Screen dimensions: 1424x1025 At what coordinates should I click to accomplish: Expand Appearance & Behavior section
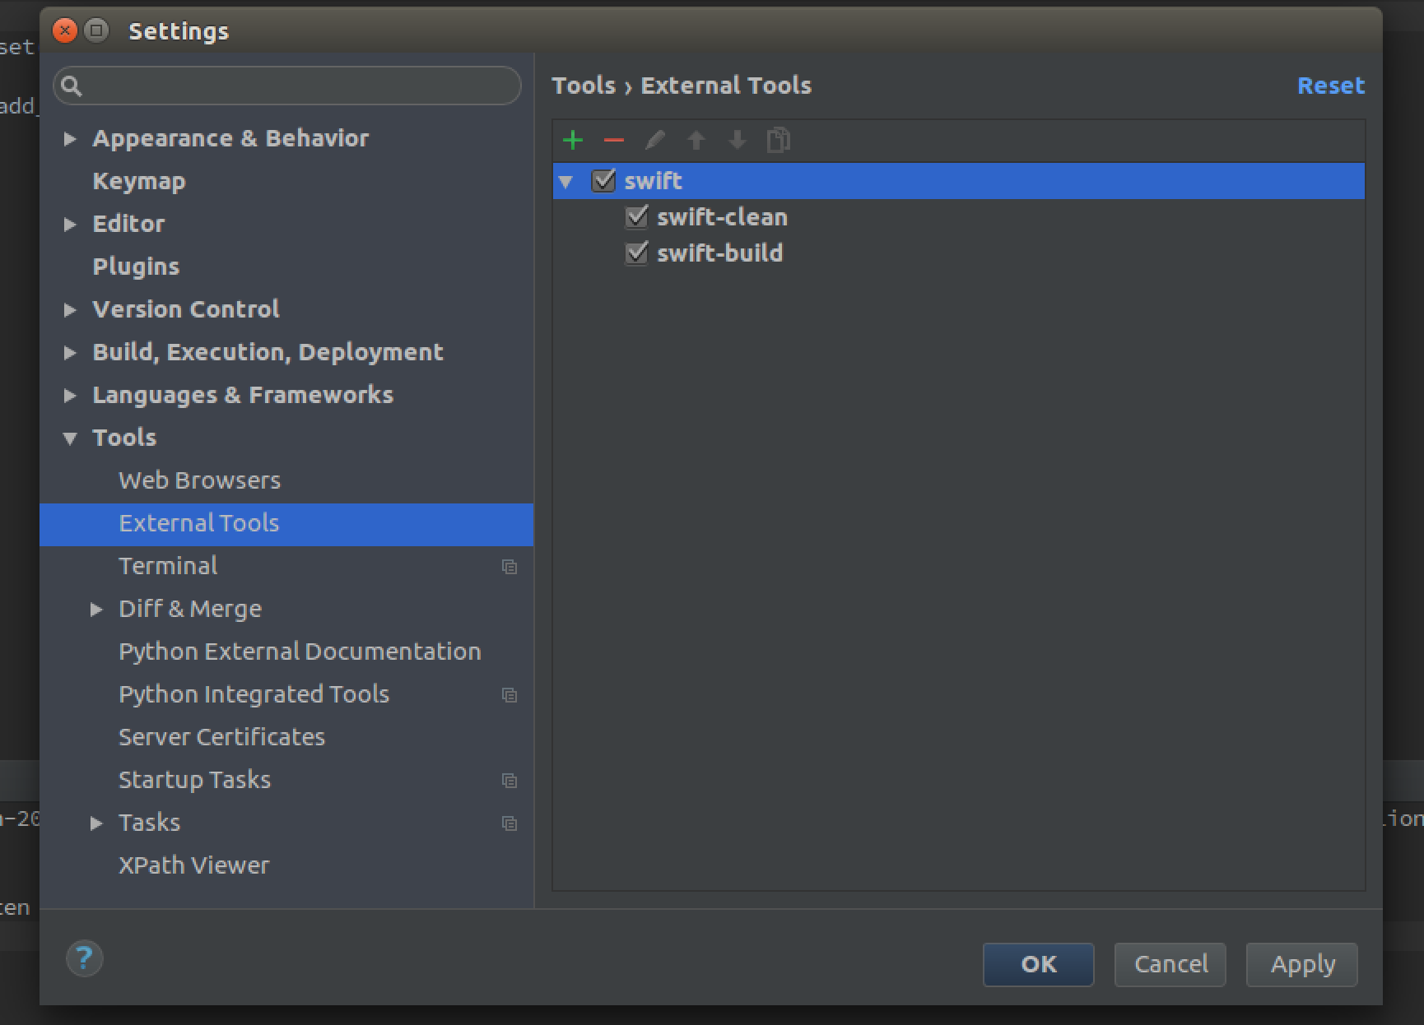tap(70, 139)
